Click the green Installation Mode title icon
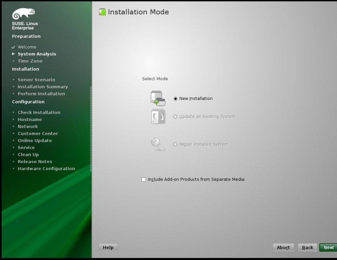 pos(102,12)
